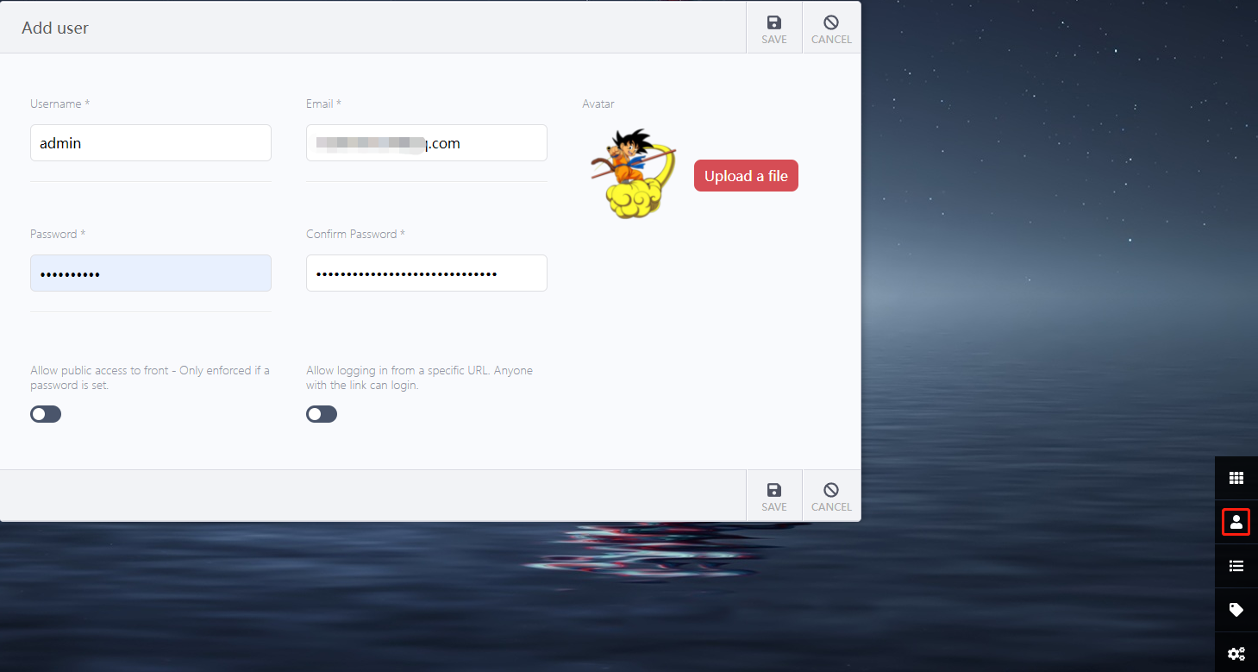Click the Username field containing admin
The image size is (1258, 672).
pos(151,143)
